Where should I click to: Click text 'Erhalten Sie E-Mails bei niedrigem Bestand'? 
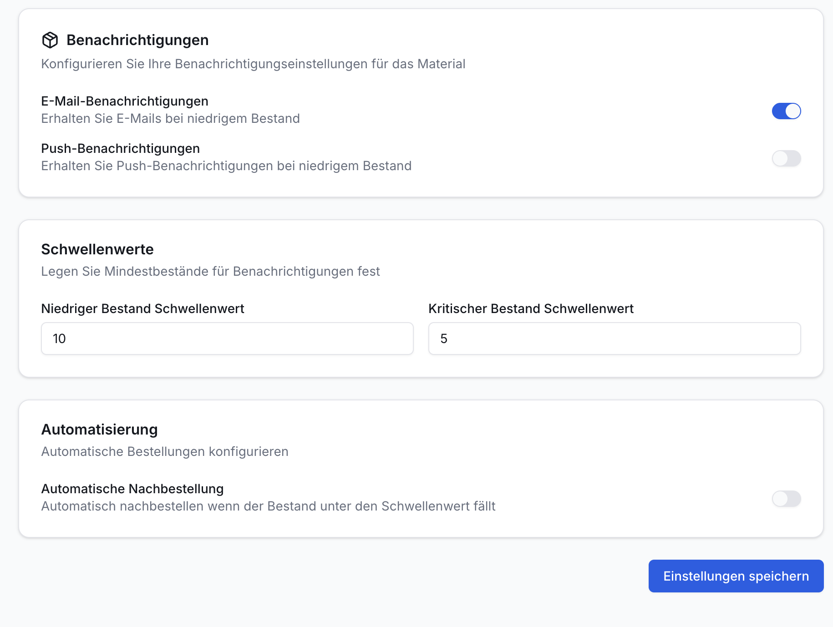pyautogui.click(x=171, y=118)
